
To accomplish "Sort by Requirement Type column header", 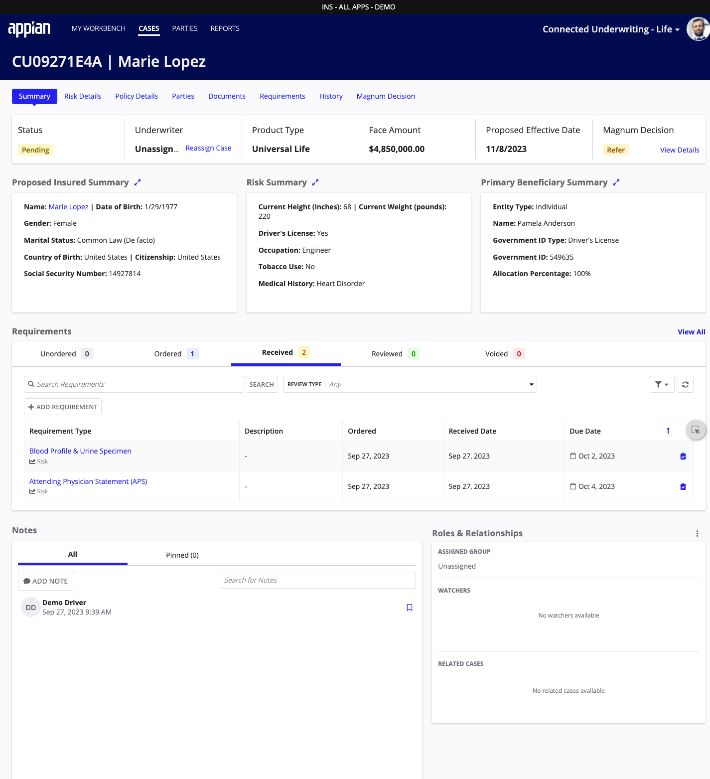I will click(x=60, y=431).
